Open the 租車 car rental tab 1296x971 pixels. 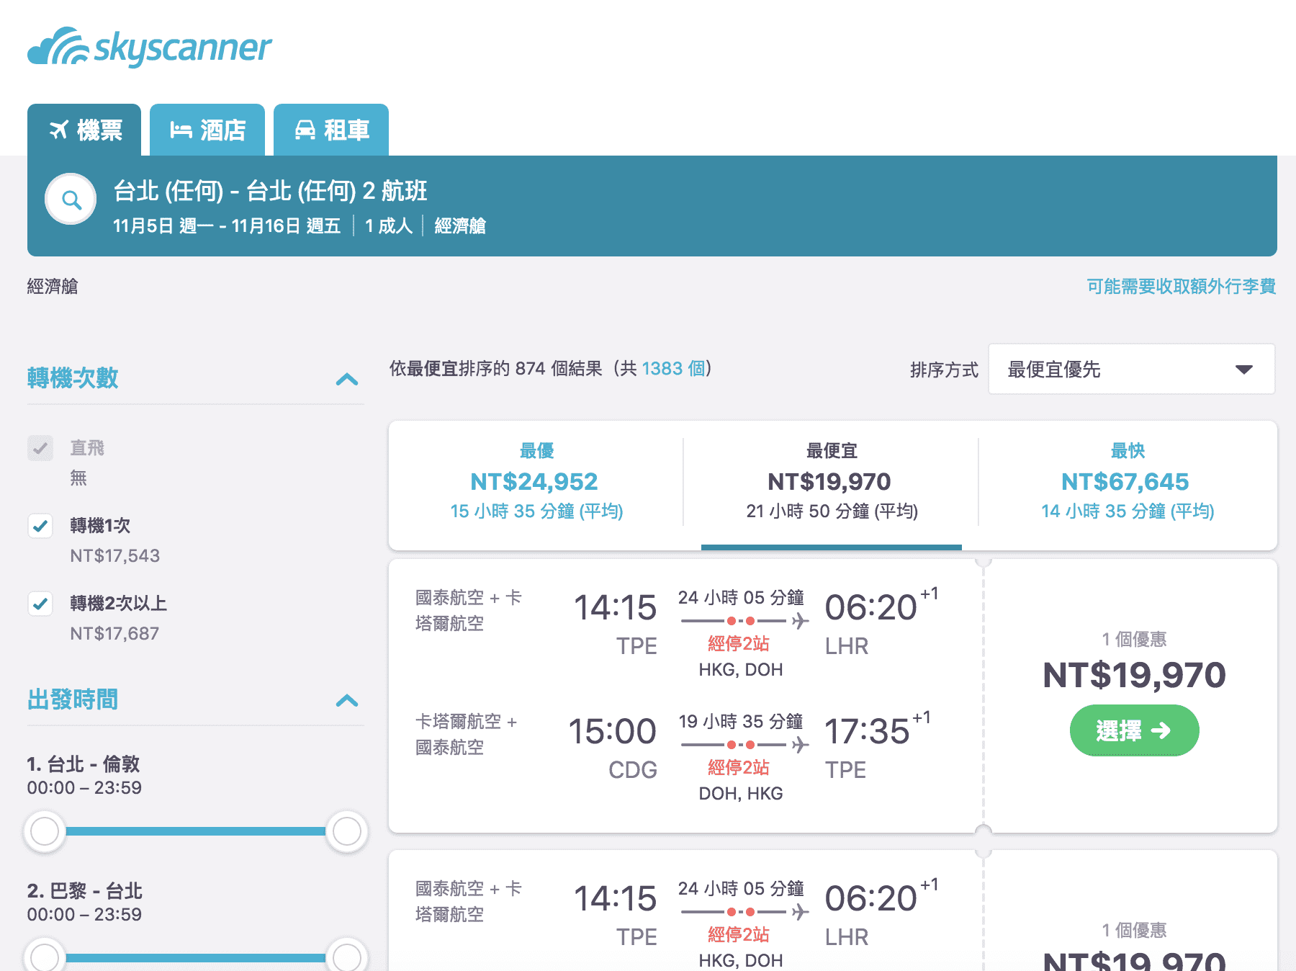(x=331, y=130)
